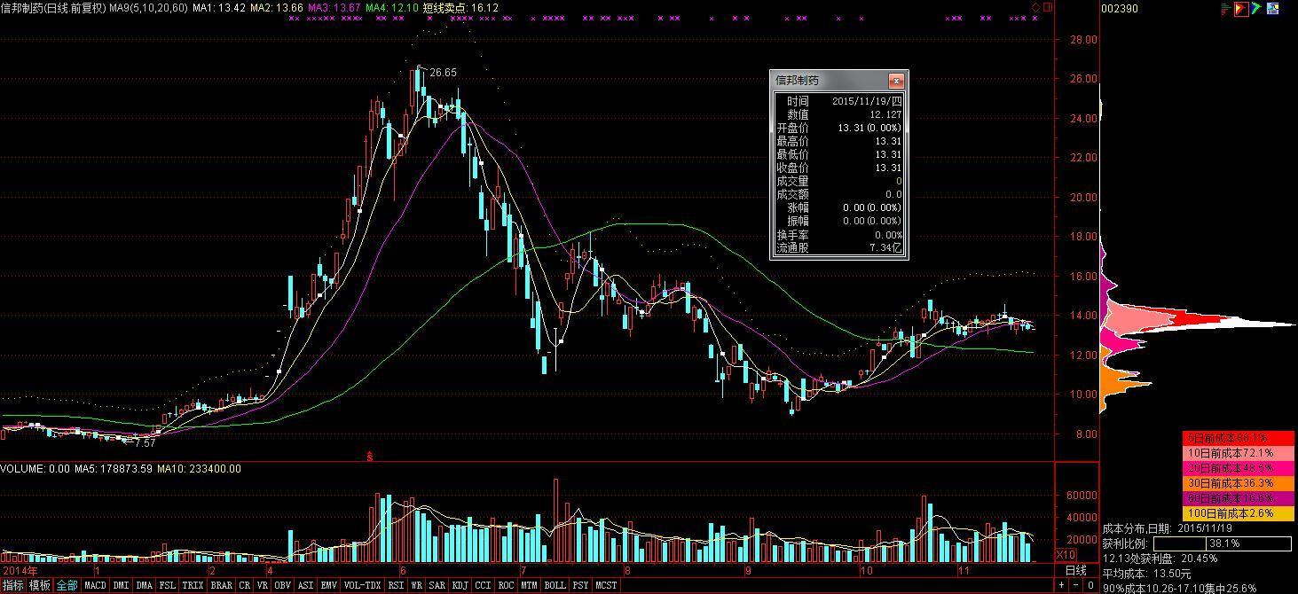Screen dimensions: 1298x594
Task: Click the diamond icon above the chart
Action: 1034,7
